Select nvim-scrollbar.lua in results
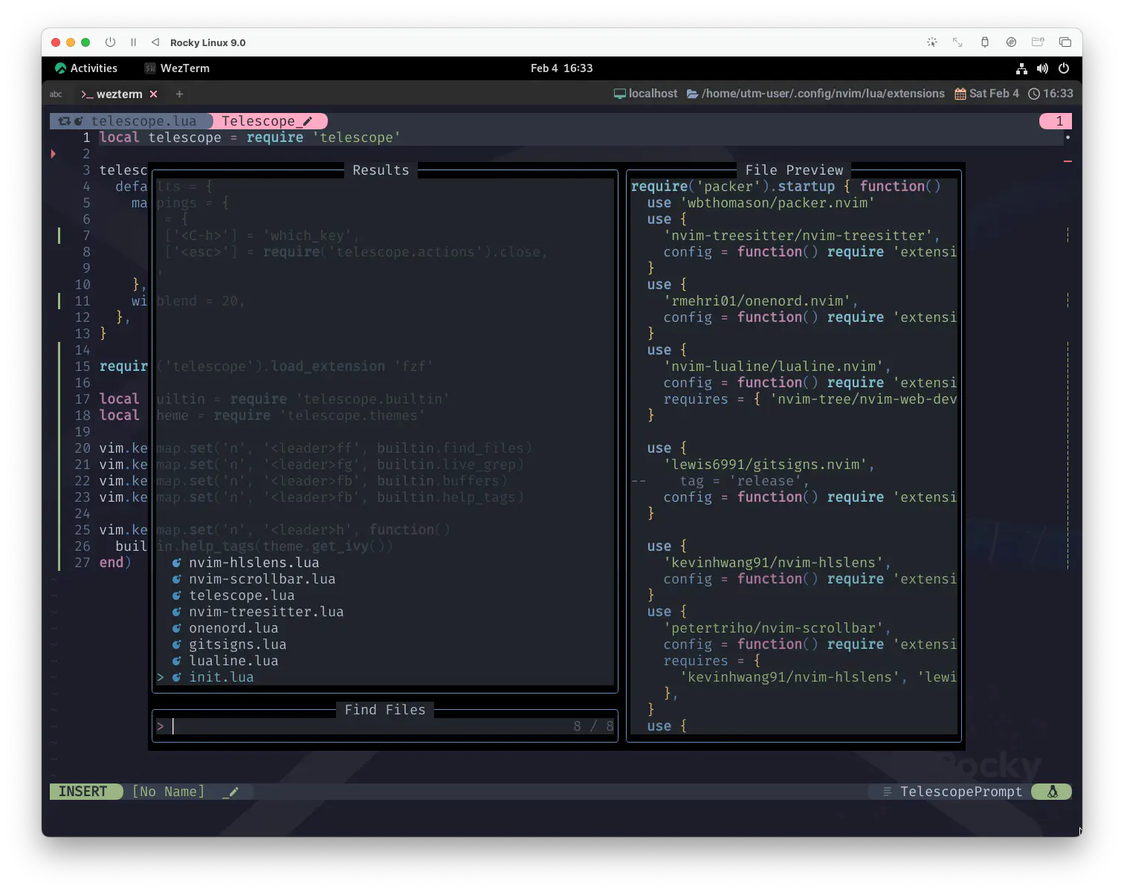The height and width of the screenshot is (892, 1124). 262,579
